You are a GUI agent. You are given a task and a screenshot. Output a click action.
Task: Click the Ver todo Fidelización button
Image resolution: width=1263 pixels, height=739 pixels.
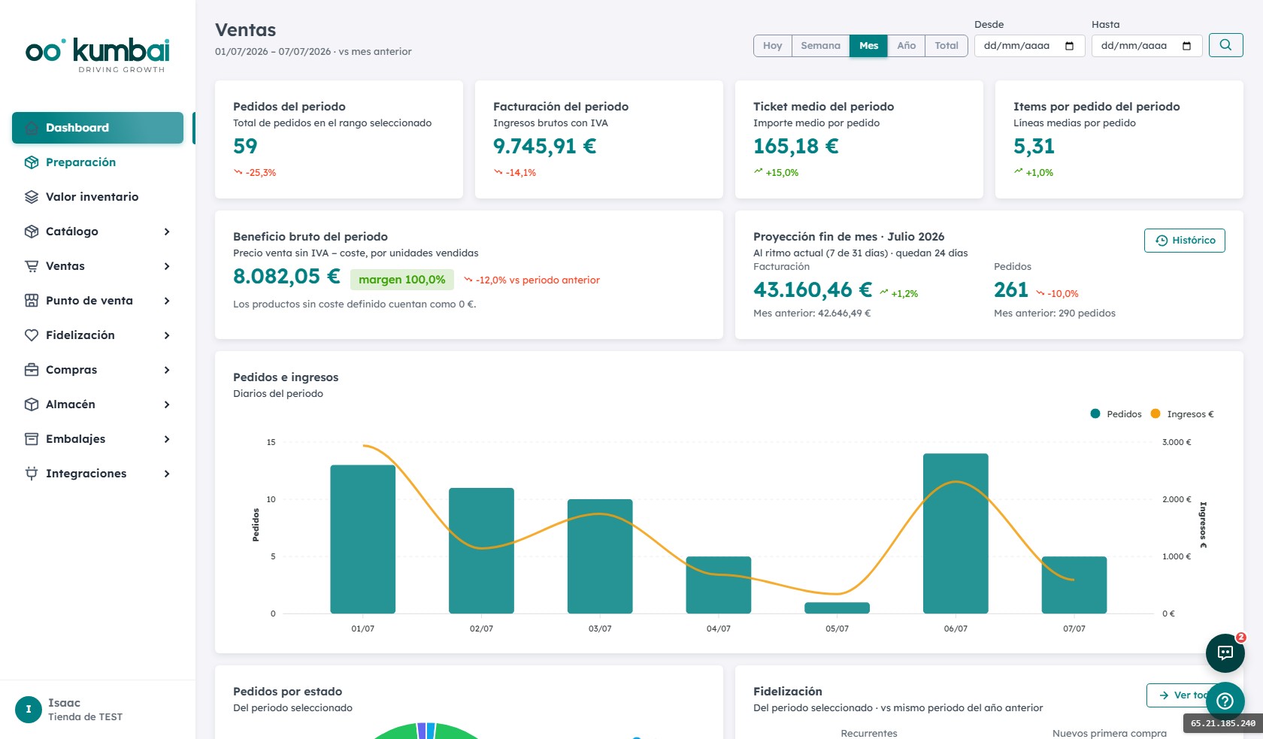click(x=1184, y=695)
